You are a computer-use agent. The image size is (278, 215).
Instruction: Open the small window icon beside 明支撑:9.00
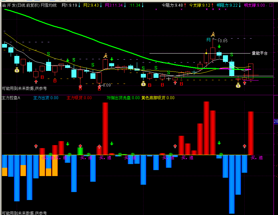coord(271,5)
